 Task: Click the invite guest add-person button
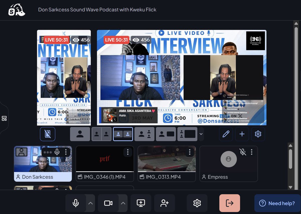[165, 203]
